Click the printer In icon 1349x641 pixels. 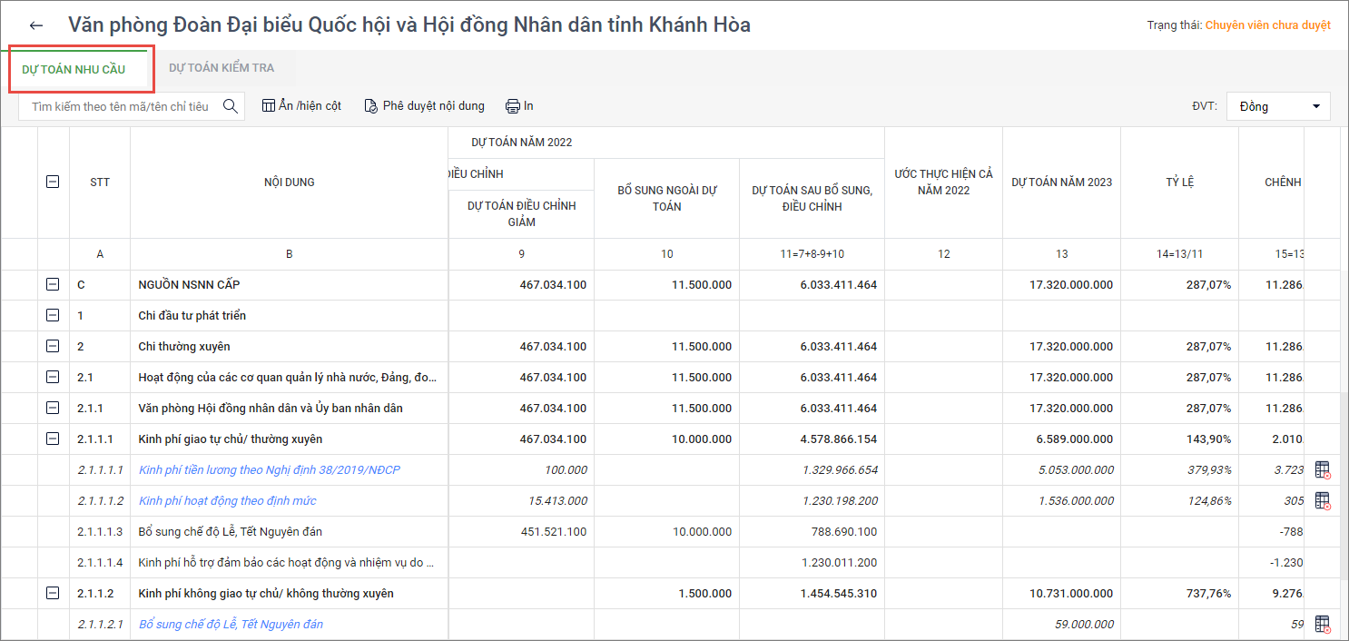point(513,106)
